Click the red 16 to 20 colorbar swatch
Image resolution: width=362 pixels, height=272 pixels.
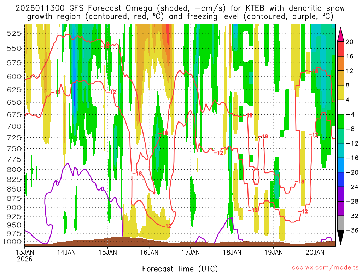(x=340, y=49)
